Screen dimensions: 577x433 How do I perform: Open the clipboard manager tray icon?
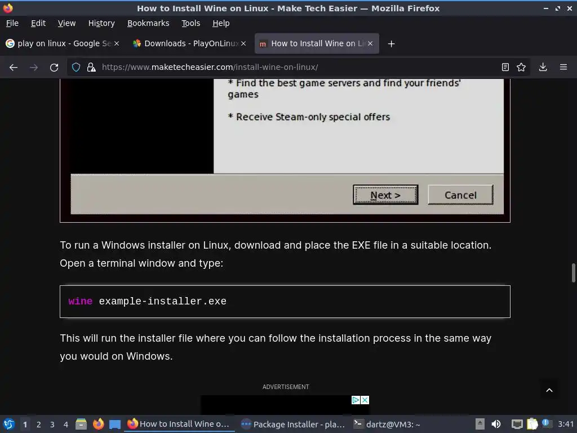532,424
